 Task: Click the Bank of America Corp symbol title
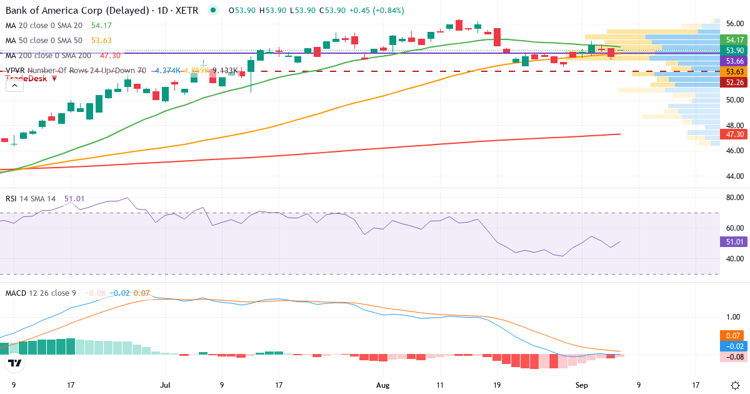pyautogui.click(x=102, y=11)
